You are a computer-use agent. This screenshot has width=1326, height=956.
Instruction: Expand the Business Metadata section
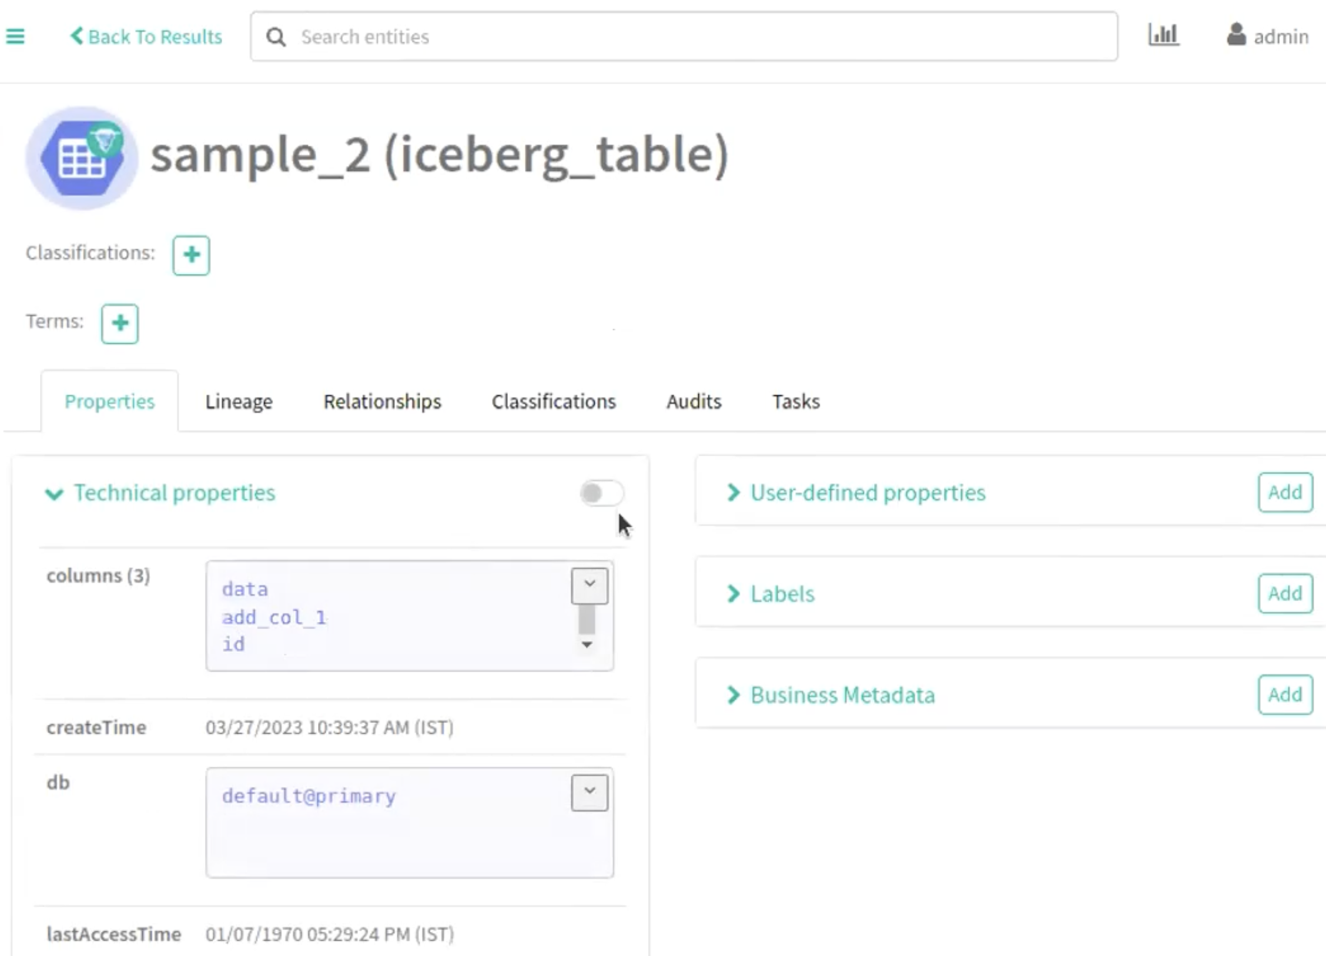coord(733,695)
